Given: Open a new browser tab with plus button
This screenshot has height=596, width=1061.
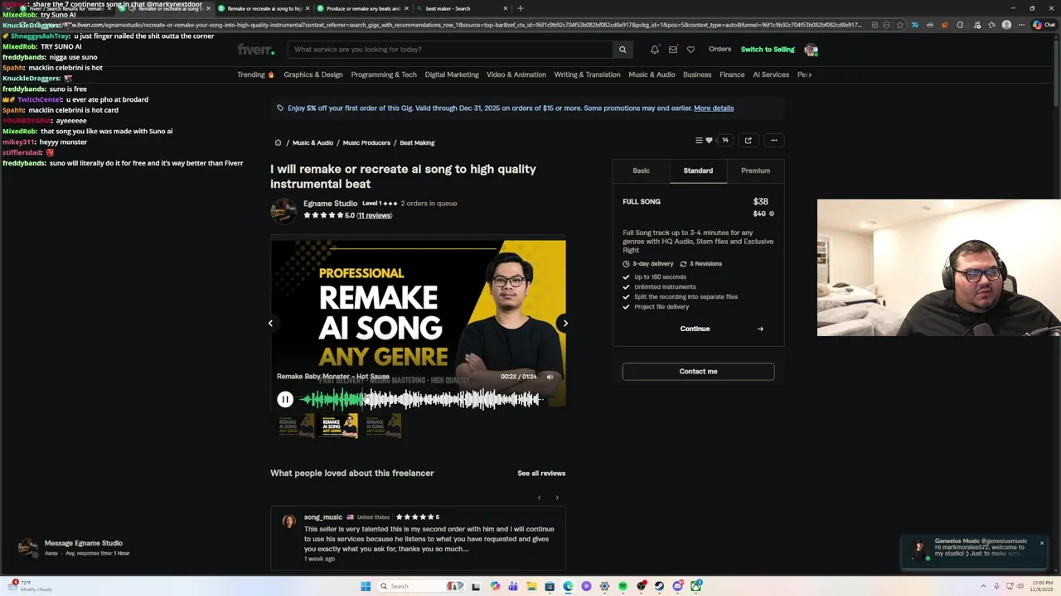Looking at the screenshot, I should tap(521, 8).
